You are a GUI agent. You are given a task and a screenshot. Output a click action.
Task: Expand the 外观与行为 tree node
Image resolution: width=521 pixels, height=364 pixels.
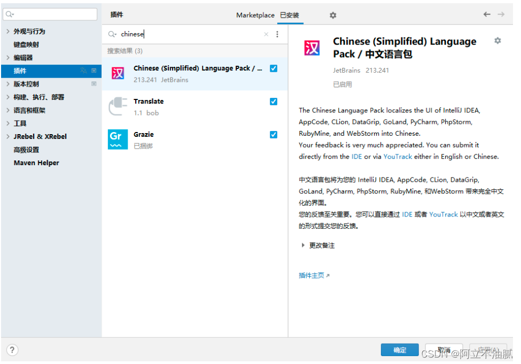point(8,31)
